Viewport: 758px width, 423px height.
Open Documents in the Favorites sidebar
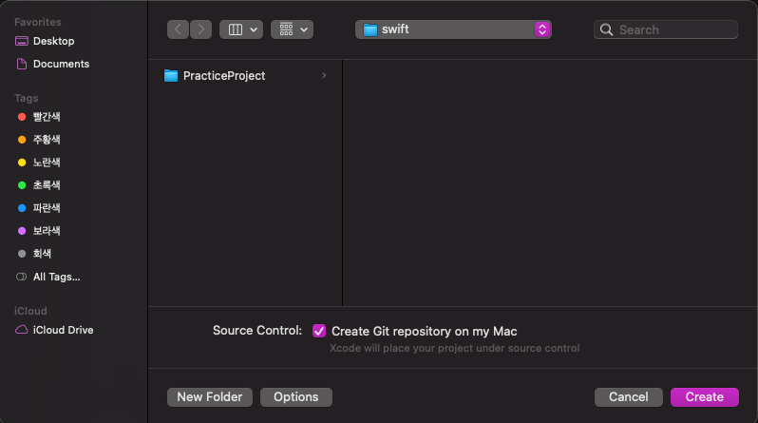(x=61, y=64)
